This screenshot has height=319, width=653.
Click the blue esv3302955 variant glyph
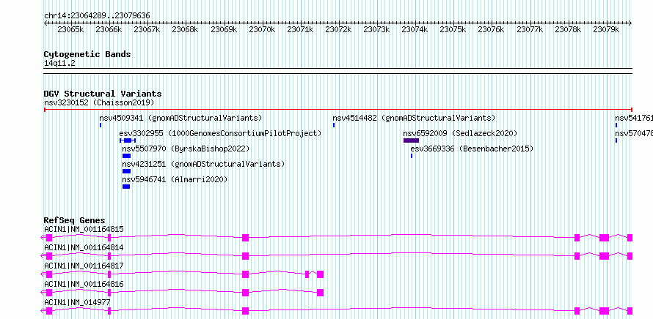(x=128, y=140)
